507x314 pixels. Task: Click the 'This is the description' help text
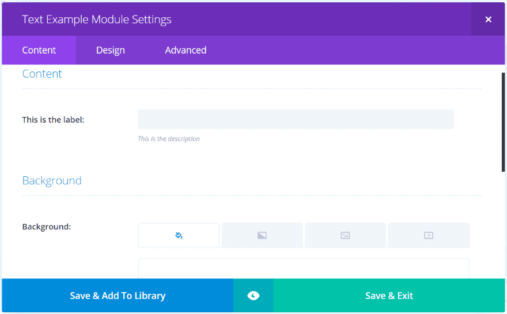tap(169, 139)
